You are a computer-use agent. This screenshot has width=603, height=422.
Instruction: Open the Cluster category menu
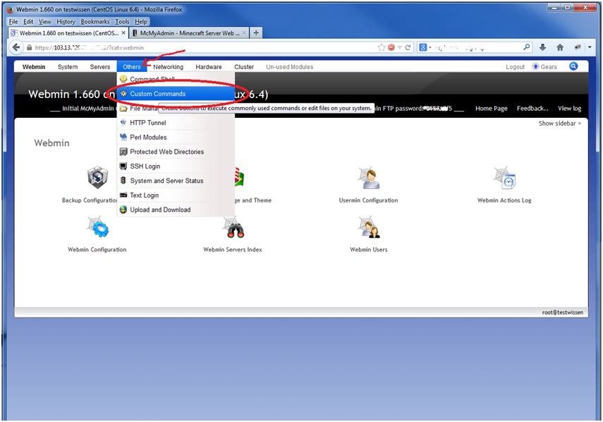click(244, 67)
